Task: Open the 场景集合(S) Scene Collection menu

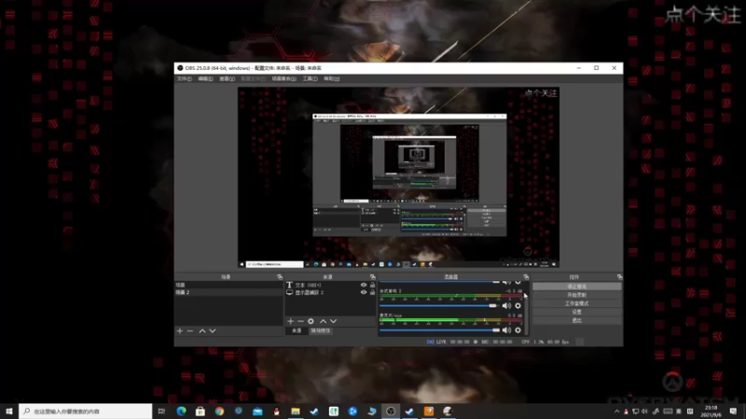Action: (x=284, y=79)
